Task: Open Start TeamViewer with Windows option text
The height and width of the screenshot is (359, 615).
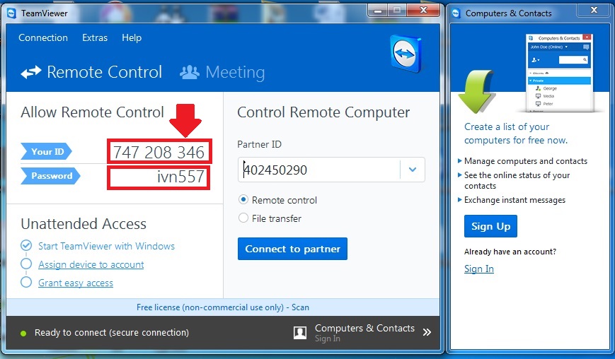Action: pyautogui.click(x=106, y=246)
